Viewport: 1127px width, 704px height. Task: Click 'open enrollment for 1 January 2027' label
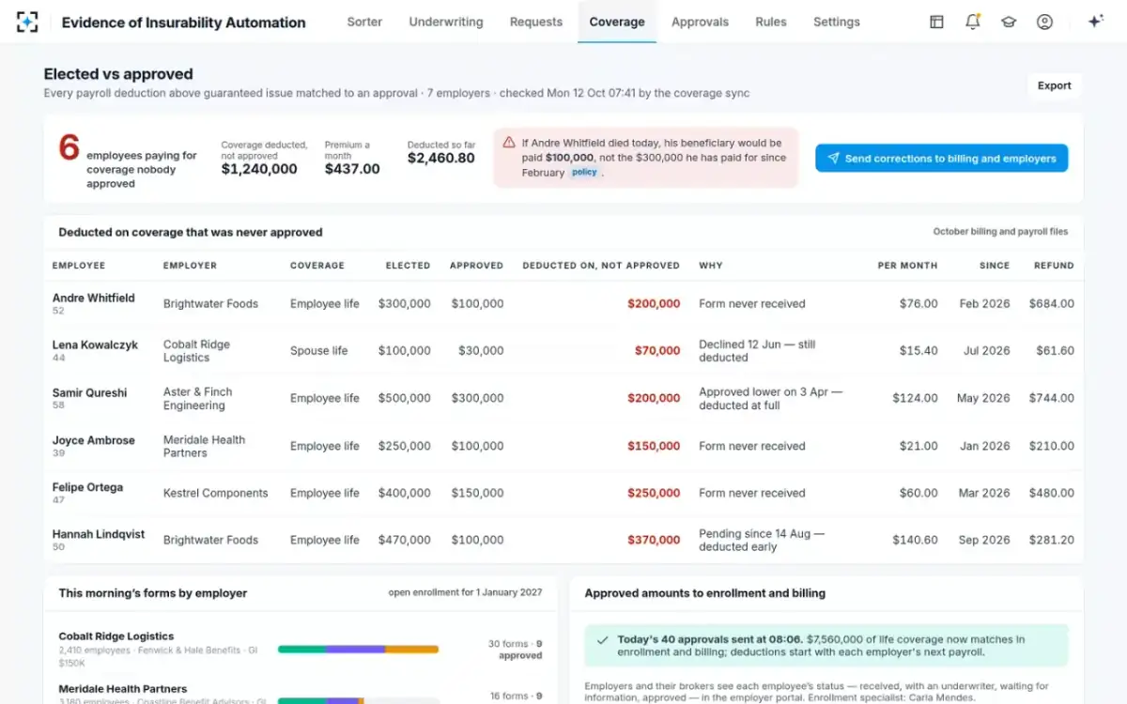[465, 592]
